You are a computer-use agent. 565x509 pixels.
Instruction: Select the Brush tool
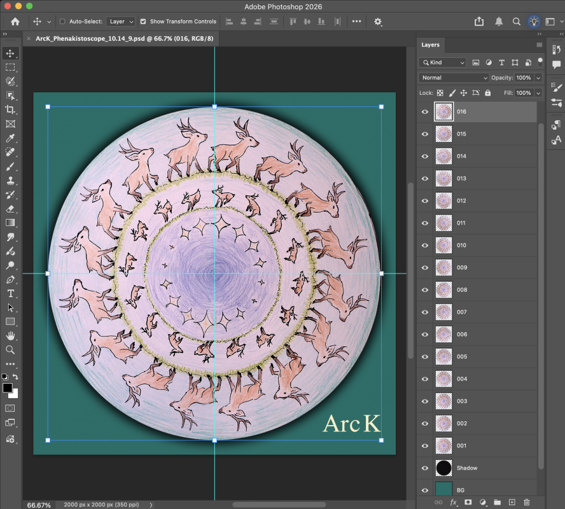(x=10, y=167)
